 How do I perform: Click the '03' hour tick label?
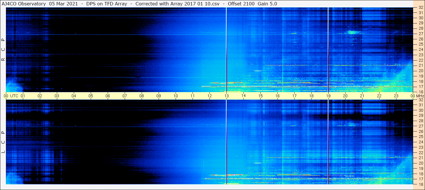[57, 96]
